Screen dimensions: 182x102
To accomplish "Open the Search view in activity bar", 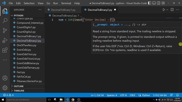I will tap(5, 21).
